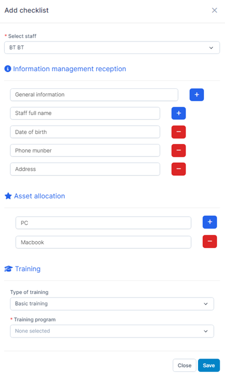Remove the Date of birth row

[x=179, y=132]
